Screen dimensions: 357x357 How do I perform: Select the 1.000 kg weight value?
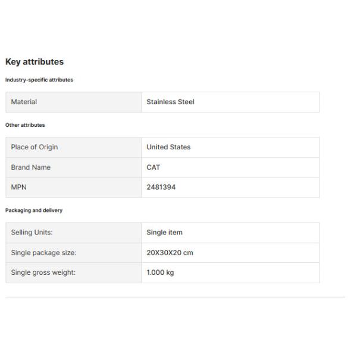[x=160, y=273]
